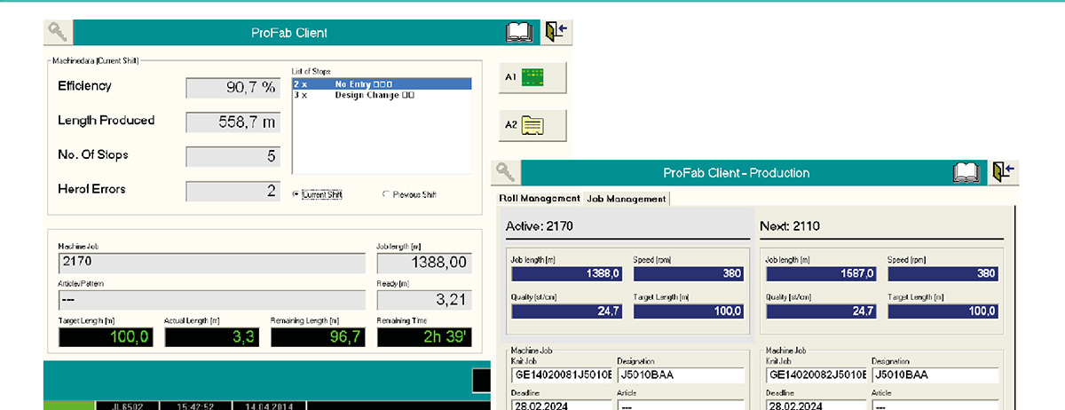Open the book help icon in Production window
The height and width of the screenshot is (410, 1065).
click(968, 172)
